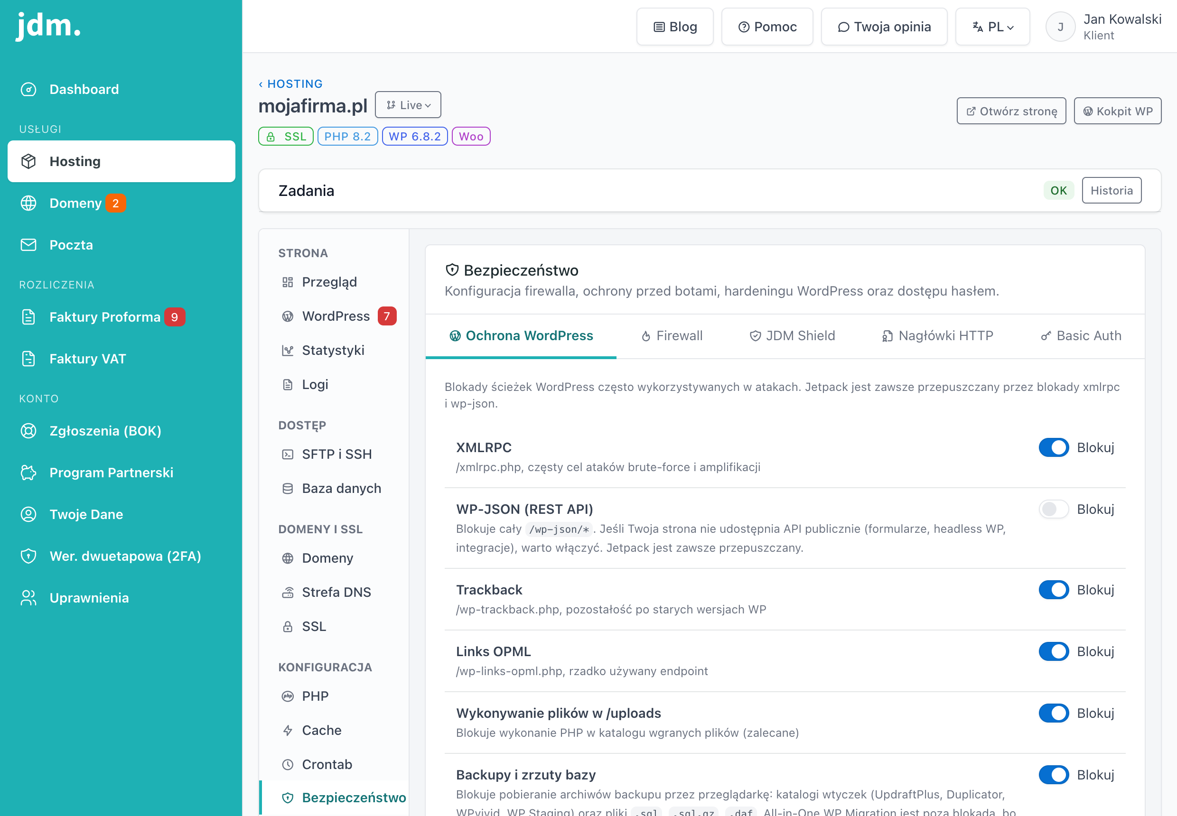This screenshot has width=1177, height=816.
Task: Switch to the Firewall tab
Action: click(x=672, y=336)
